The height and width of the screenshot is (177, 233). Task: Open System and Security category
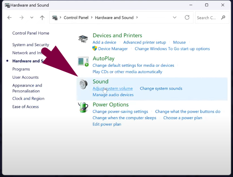click(31, 45)
